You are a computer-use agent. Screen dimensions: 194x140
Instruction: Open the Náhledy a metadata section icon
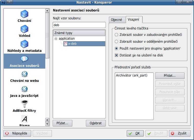point(24,44)
